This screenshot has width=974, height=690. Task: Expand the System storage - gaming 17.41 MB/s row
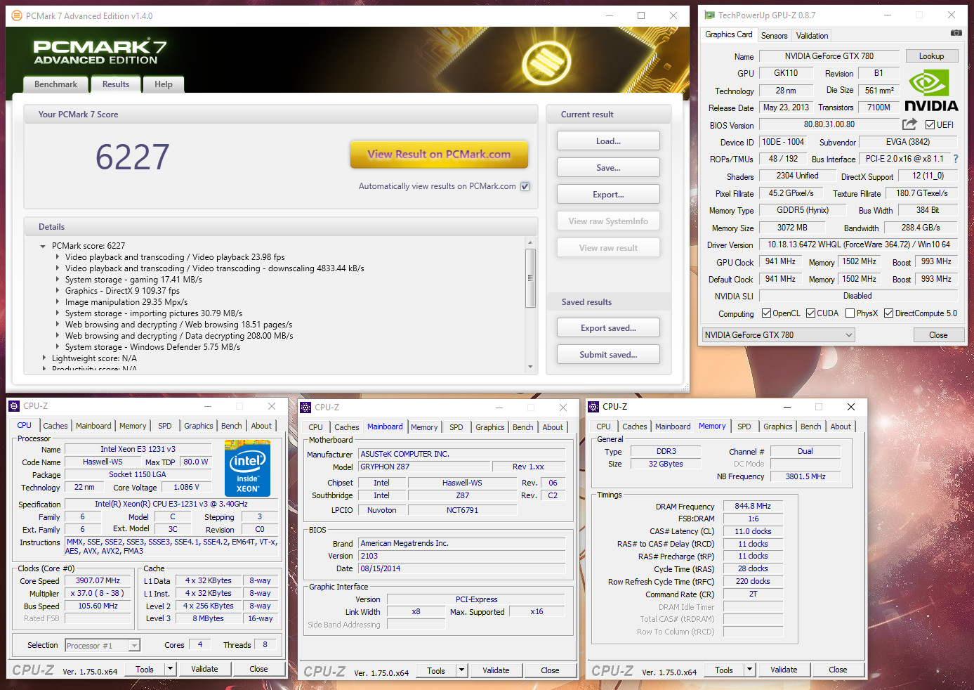coord(58,280)
